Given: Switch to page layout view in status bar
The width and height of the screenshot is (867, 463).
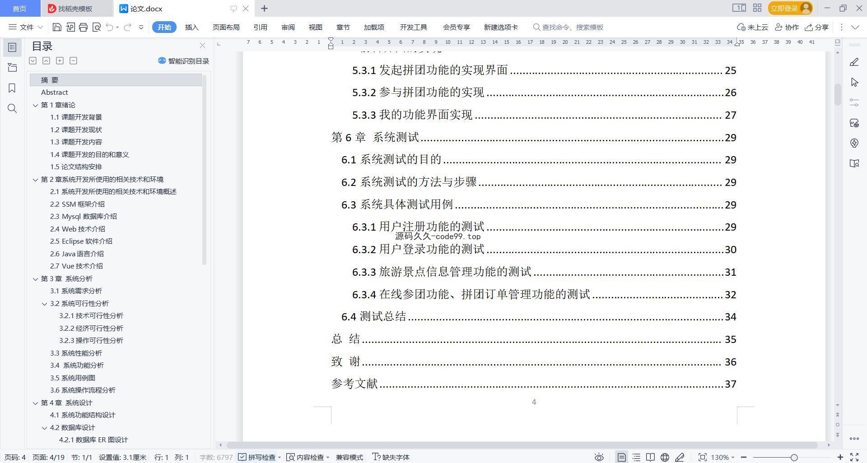Looking at the screenshot, I should (621, 457).
